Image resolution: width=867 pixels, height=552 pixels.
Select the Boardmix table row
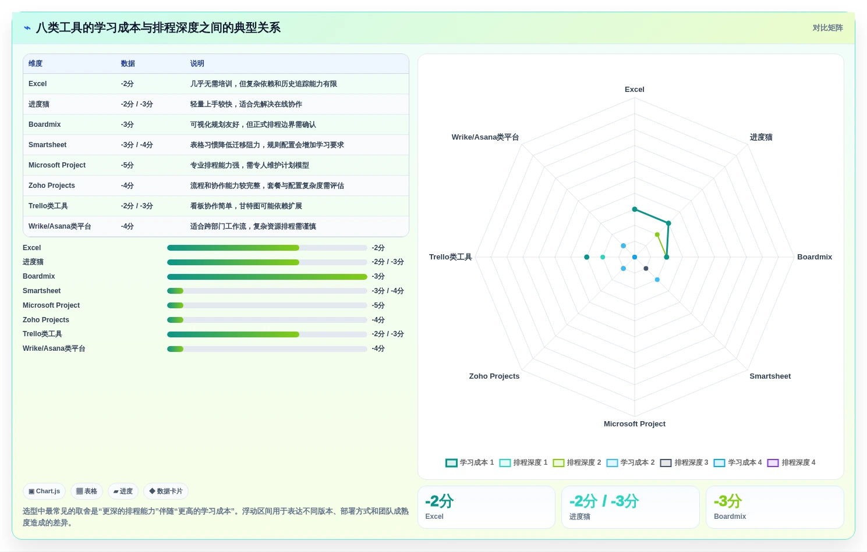[216, 124]
